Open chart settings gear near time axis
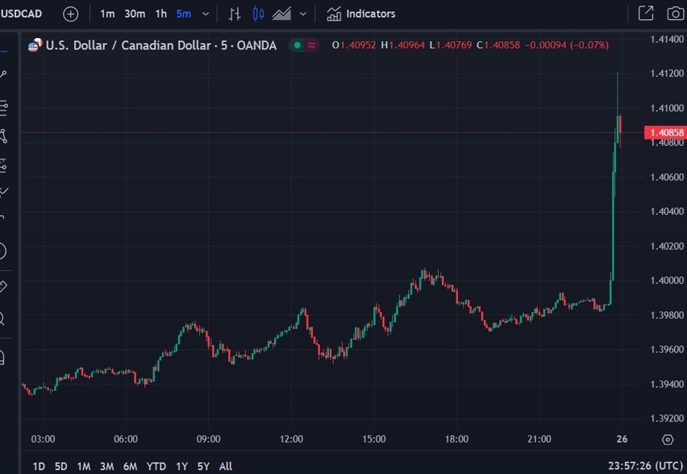The height and width of the screenshot is (474, 687). (x=668, y=440)
